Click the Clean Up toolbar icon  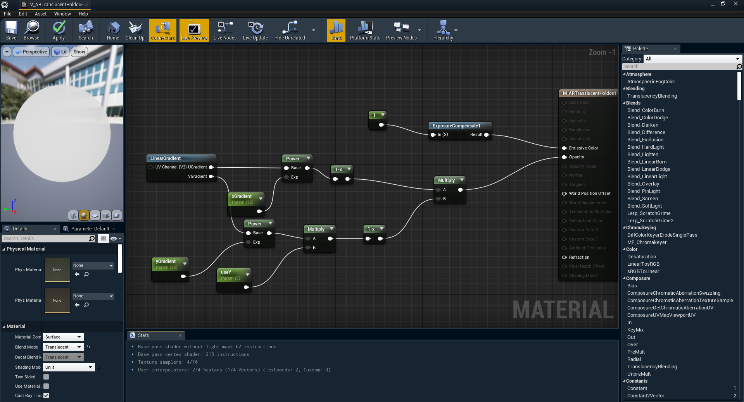point(135,30)
